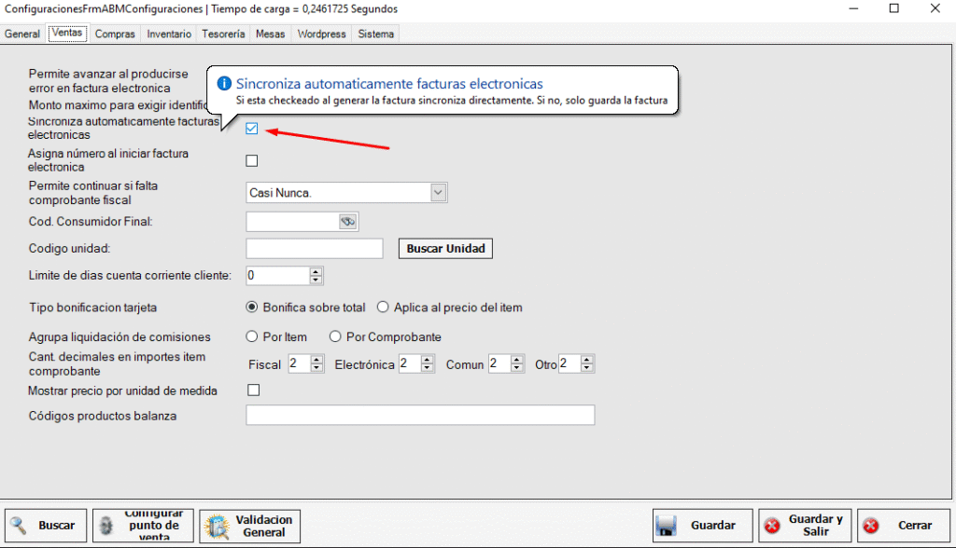Click the Códigos productos balanza text field
956x548 pixels.
click(419, 416)
